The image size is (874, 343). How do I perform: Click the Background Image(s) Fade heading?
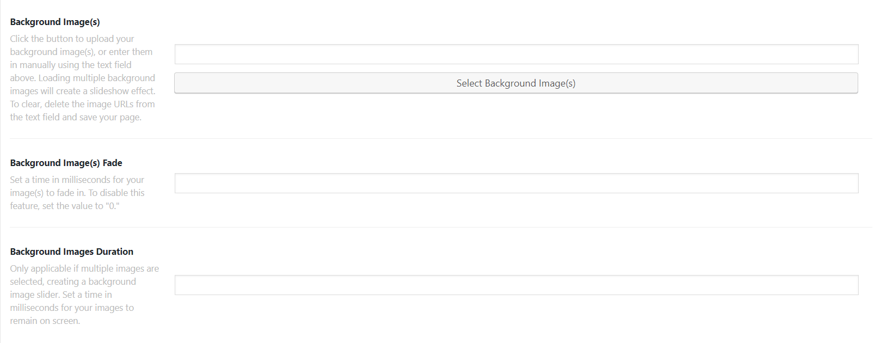click(66, 162)
